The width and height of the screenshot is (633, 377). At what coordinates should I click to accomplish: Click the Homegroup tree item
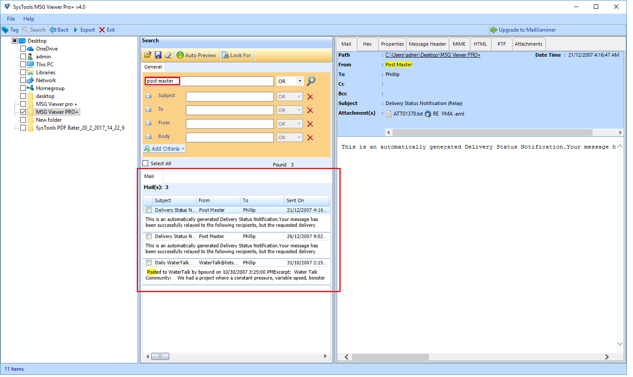pyautogui.click(x=50, y=88)
